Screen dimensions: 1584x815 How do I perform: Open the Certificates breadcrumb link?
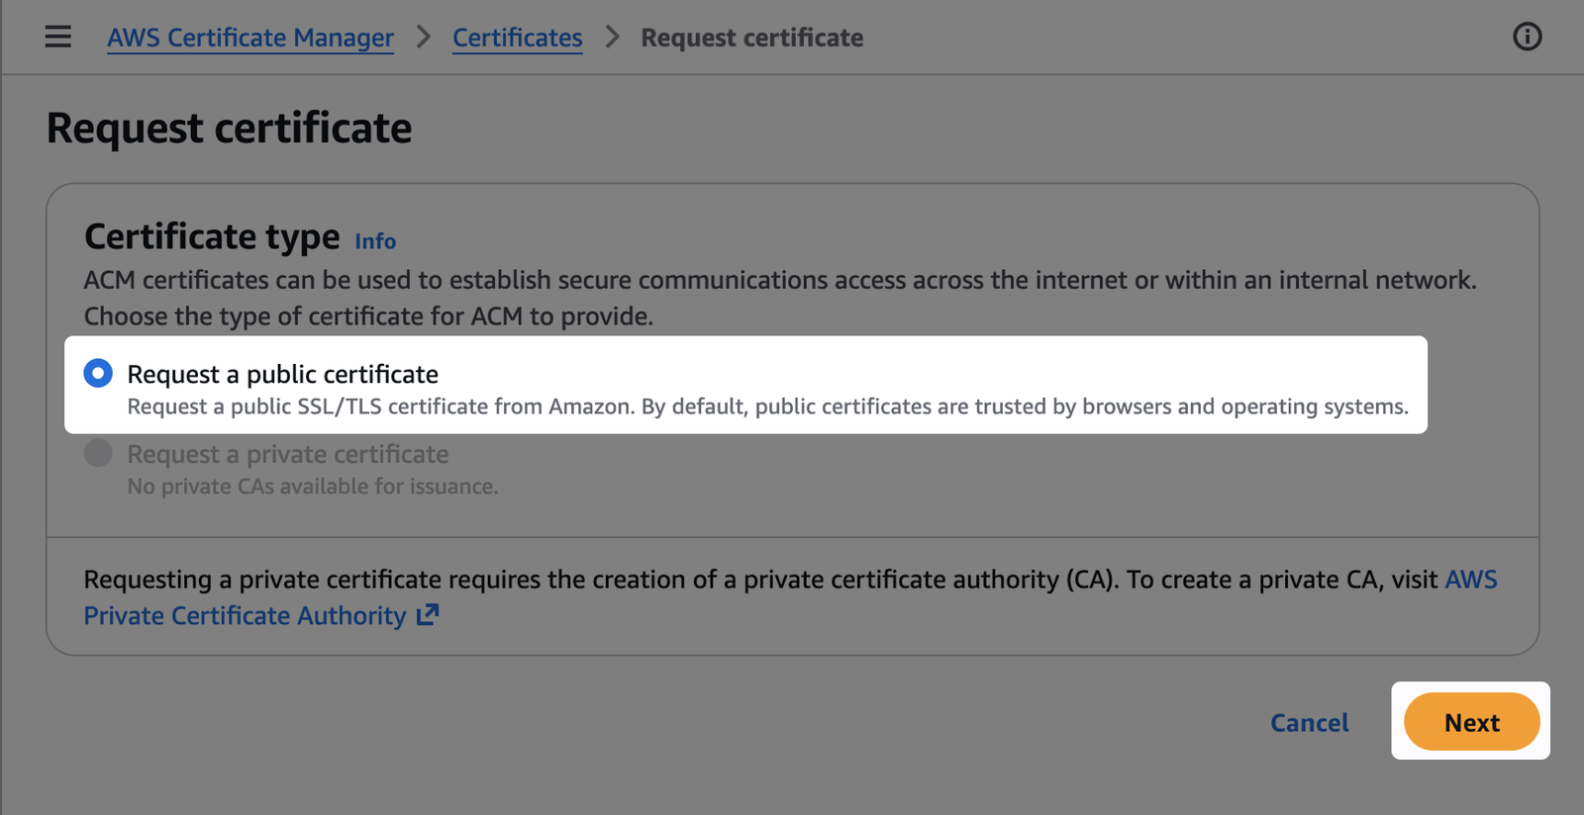517,38
